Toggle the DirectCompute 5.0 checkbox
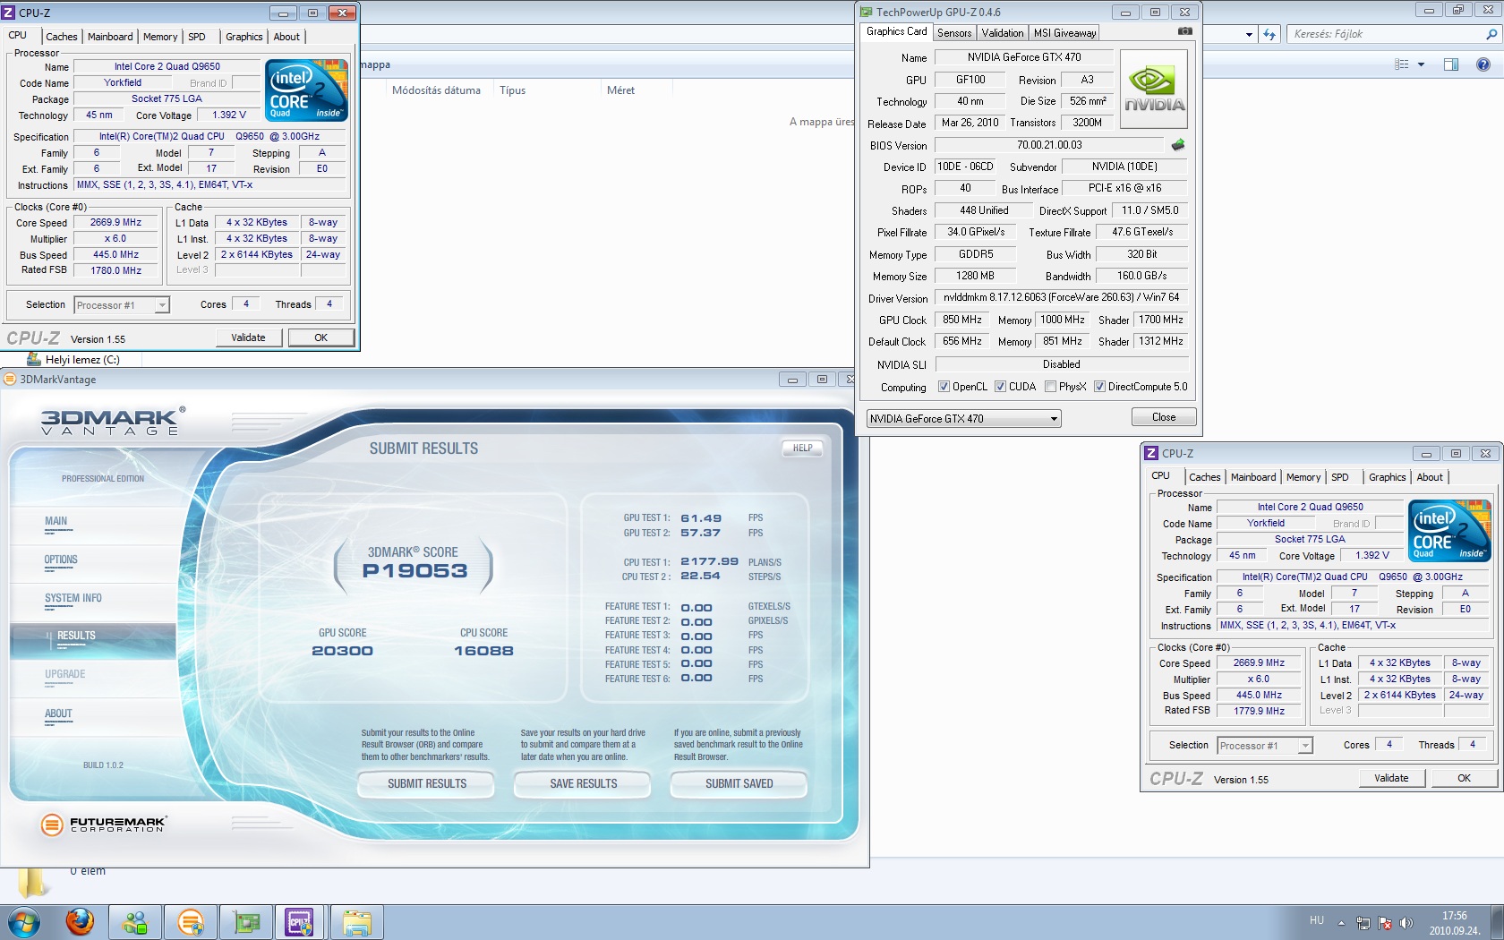This screenshot has height=940, width=1504. [1099, 387]
